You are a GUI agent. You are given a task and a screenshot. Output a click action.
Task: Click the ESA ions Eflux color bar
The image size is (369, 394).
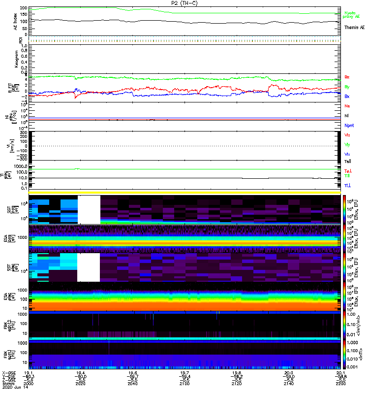point(344,238)
